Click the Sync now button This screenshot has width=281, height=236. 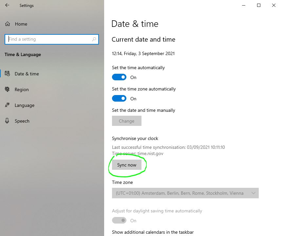click(x=127, y=165)
